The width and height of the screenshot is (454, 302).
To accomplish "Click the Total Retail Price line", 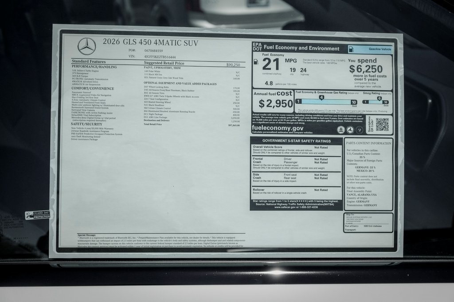I will click(x=153, y=125).
